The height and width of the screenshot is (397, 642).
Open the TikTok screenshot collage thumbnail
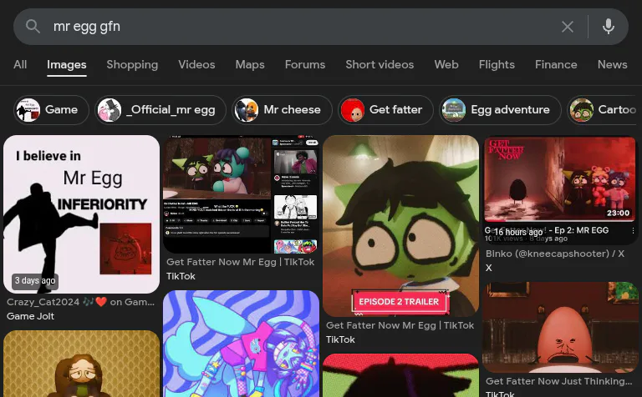(x=241, y=194)
